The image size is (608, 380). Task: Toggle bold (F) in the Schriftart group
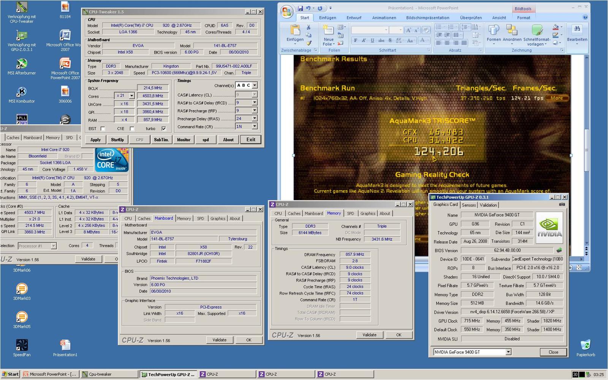pos(355,40)
